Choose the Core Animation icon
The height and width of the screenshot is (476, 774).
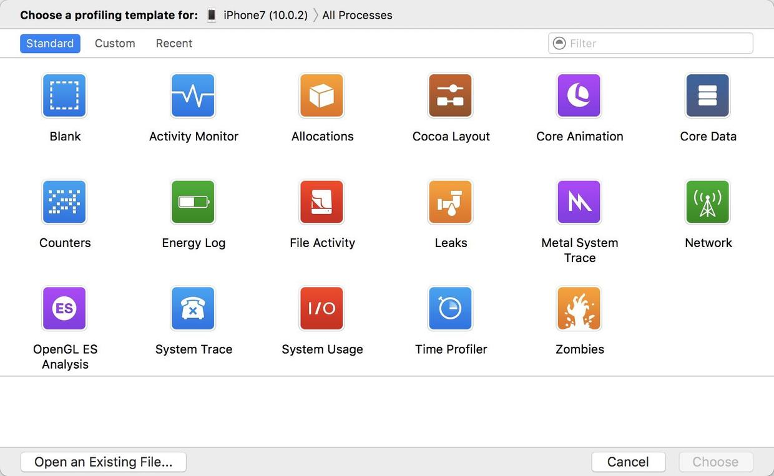point(579,95)
